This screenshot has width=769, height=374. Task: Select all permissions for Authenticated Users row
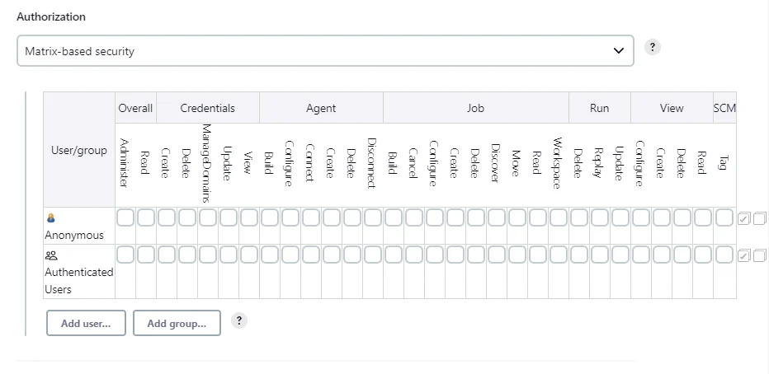tap(743, 255)
